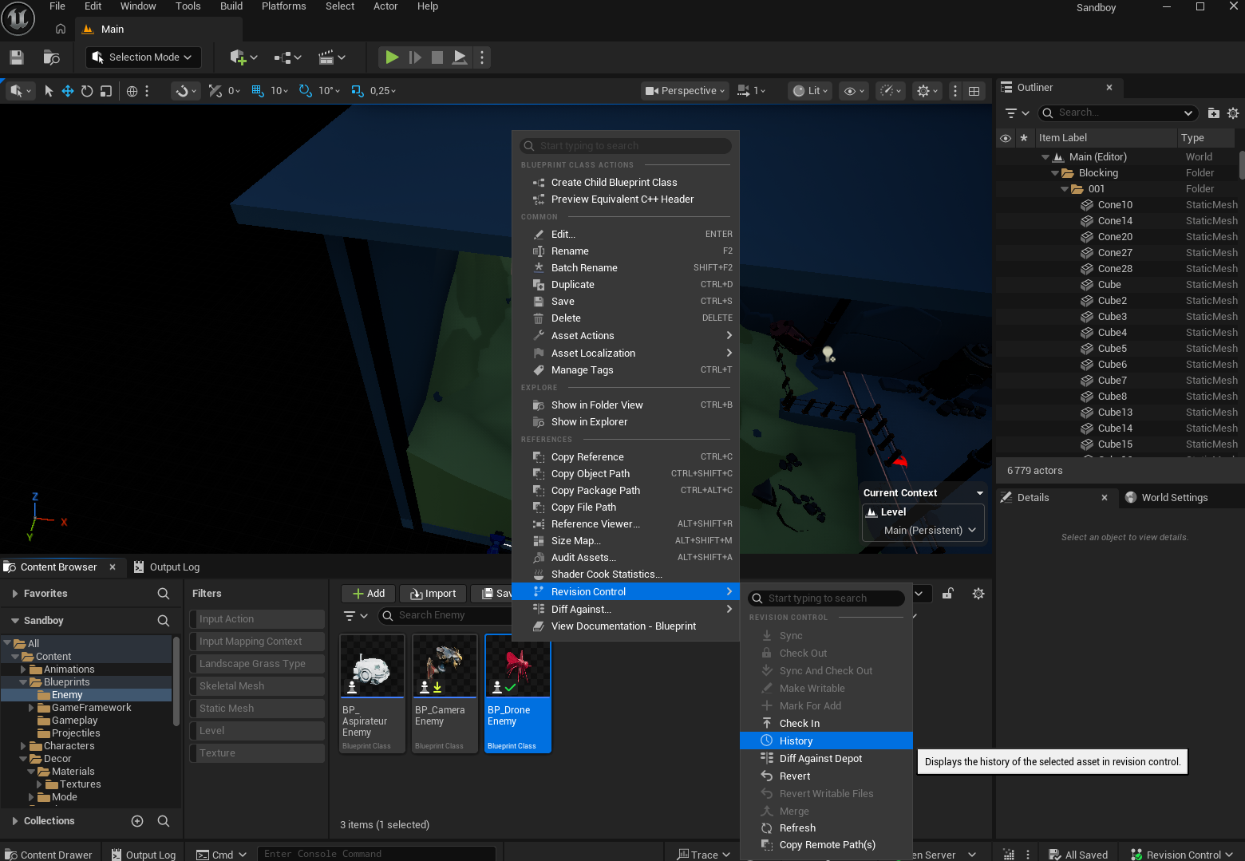This screenshot has height=861, width=1245.
Task: Click the Add button in Content Browser
Action: click(369, 594)
